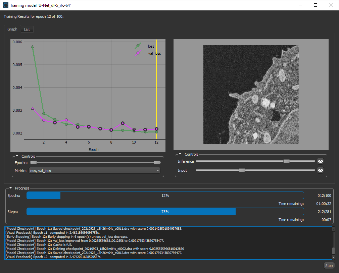Collapse the Progress section
The height and width of the screenshot is (273, 339).
tap(10, 188)
